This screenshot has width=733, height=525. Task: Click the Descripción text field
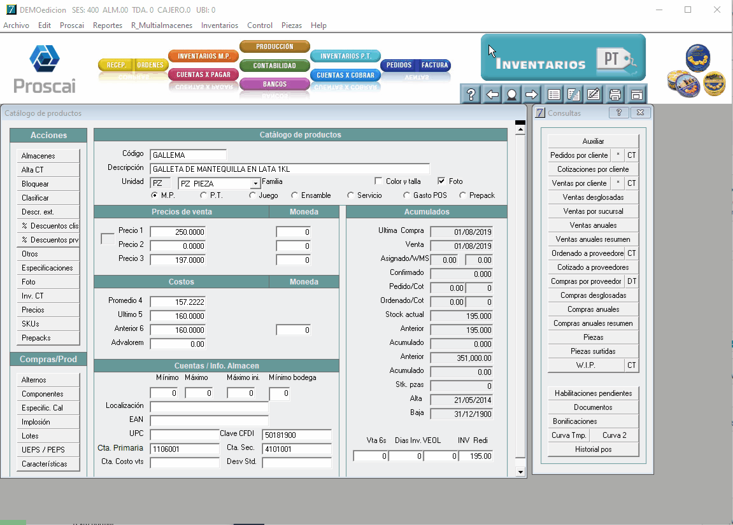(x=290, y=169)
